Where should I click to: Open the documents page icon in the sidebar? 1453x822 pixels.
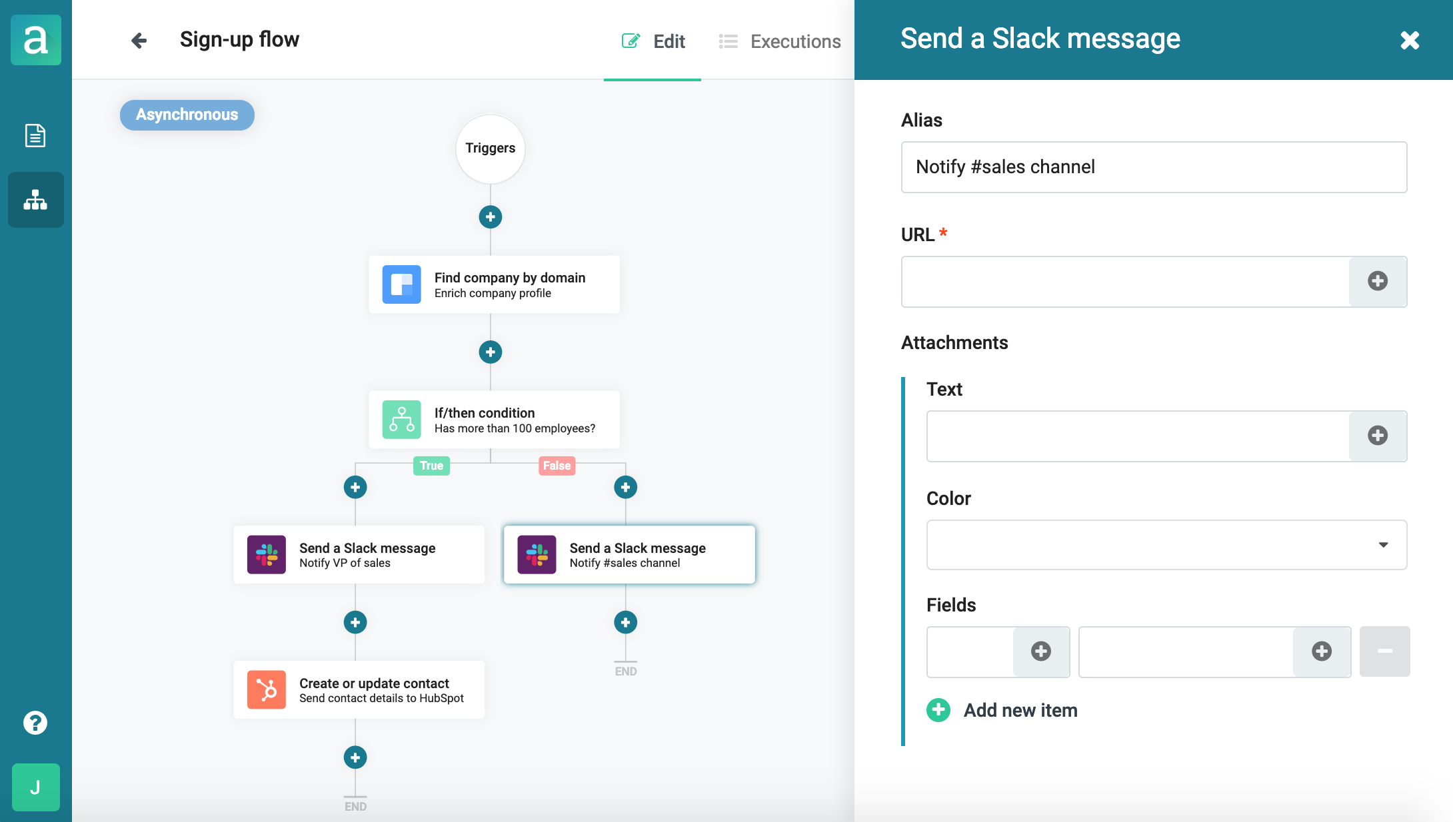(x=35, y=135)
